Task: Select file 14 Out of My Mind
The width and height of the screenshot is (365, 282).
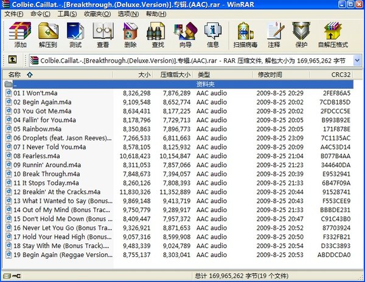Action: [x=61, y=210]
